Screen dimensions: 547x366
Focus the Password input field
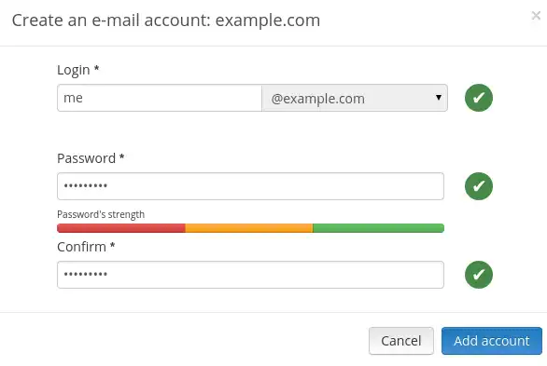[x=250, y=186]
